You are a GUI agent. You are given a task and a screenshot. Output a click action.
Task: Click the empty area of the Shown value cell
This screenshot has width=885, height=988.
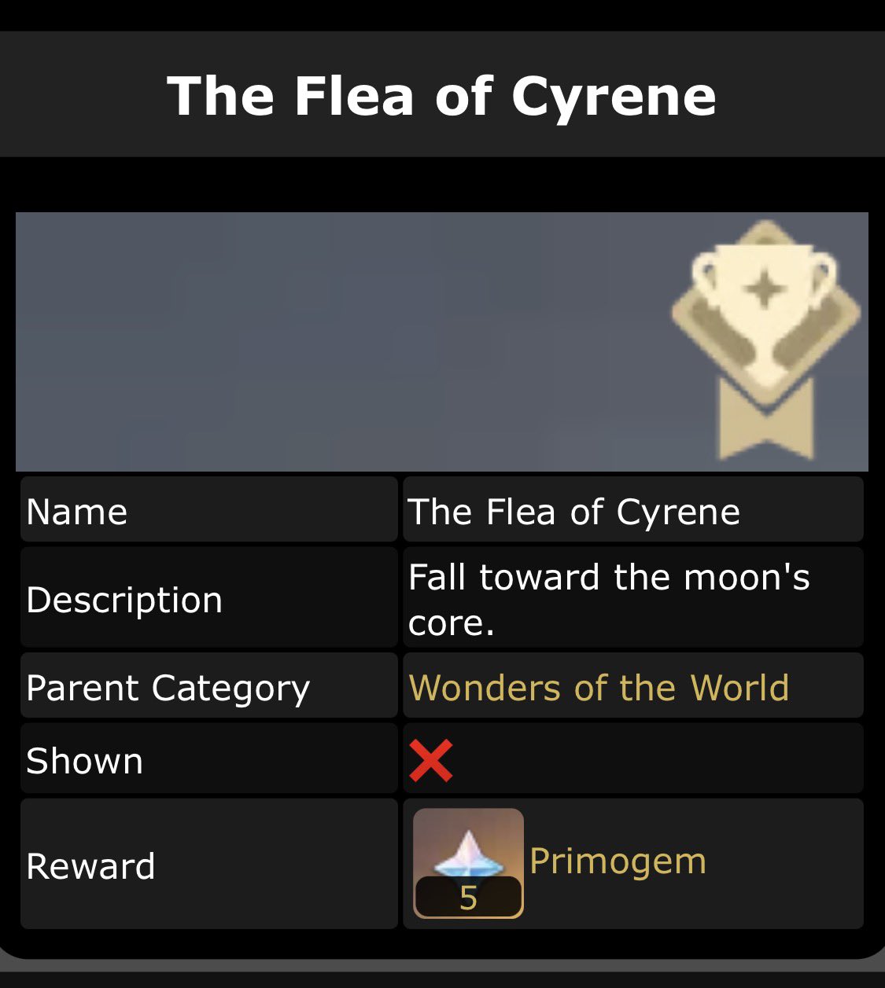pyautogui.click(x=657, y=758)
